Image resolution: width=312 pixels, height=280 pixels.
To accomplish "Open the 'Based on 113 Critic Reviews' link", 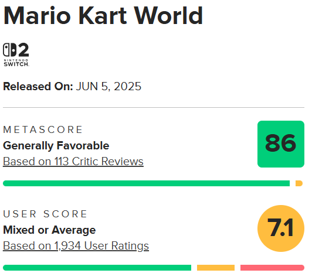I will pyautogui.click(x=73, y=161).
